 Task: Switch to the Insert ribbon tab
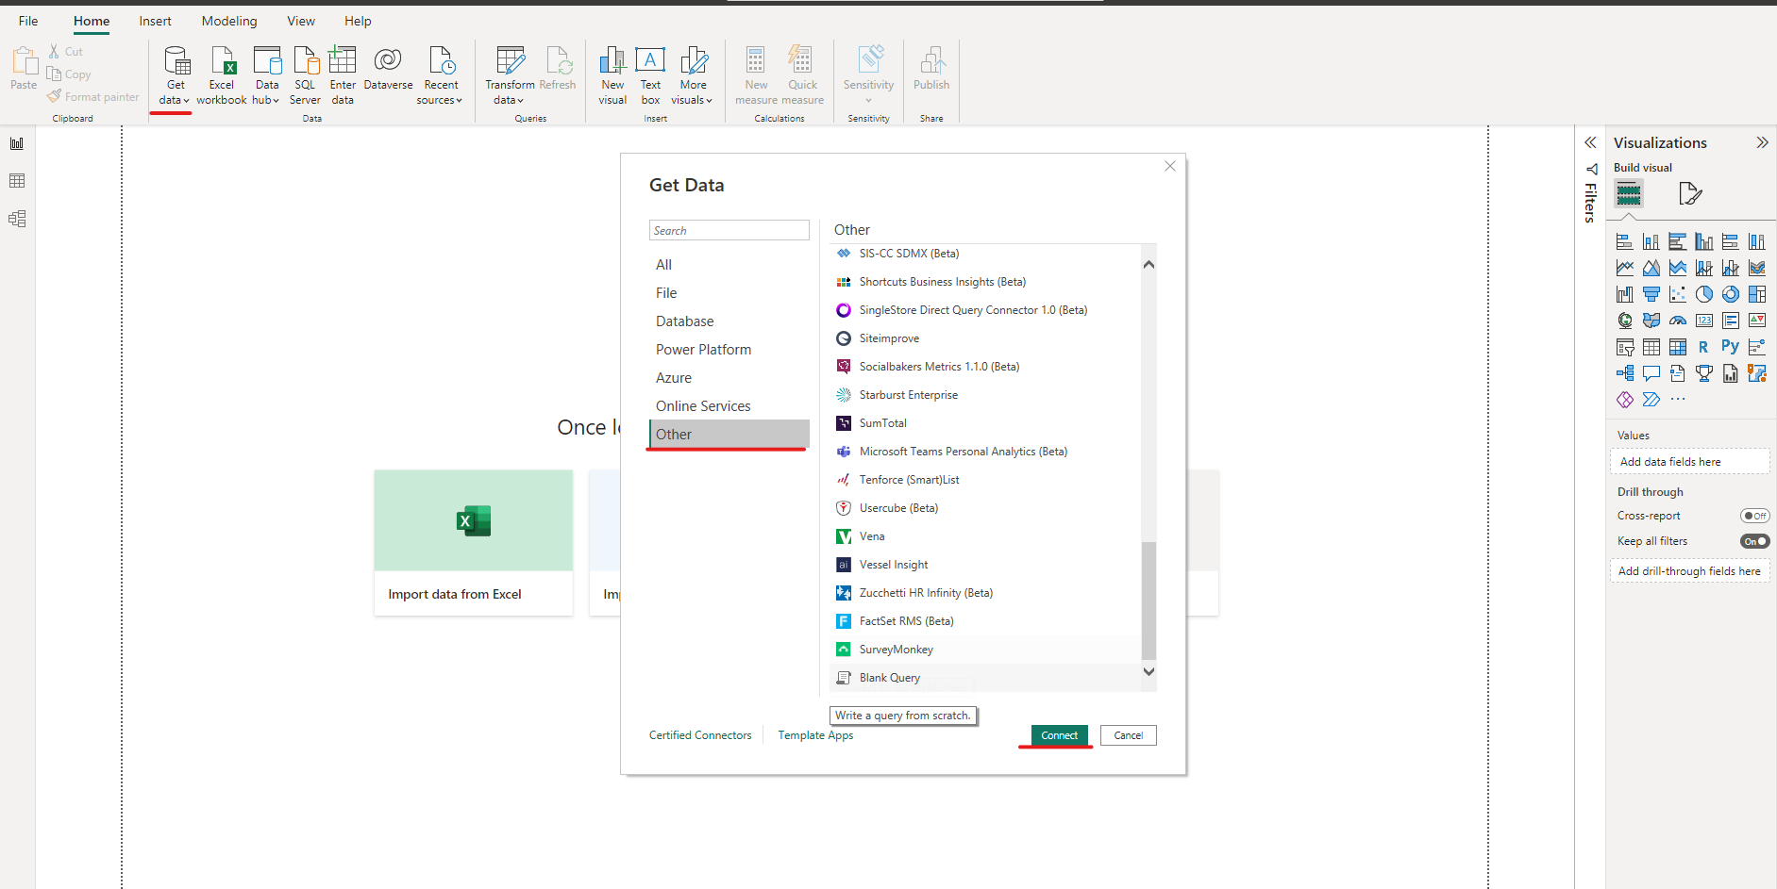[156, 21]
